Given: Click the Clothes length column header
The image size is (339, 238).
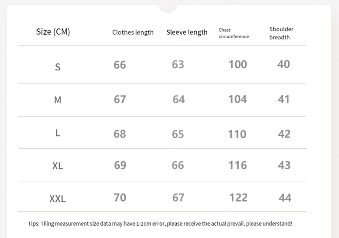Looking at the screenshot, I should pos(133,33).
